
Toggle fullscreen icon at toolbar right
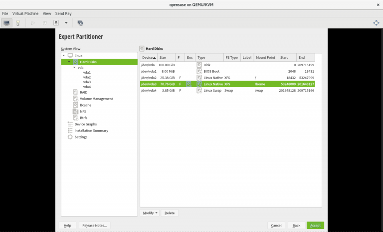tap(376, 23)
